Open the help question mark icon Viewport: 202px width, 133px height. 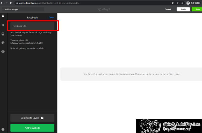click(3, 129)
